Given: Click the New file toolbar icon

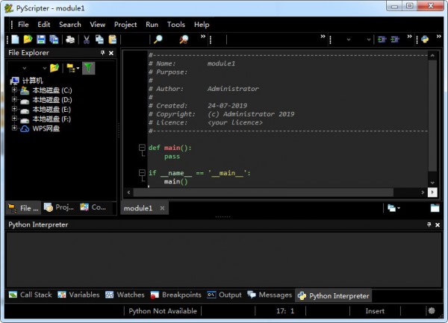Looking at the screenshot, I should pyautogui.click(x=15, y=40).
